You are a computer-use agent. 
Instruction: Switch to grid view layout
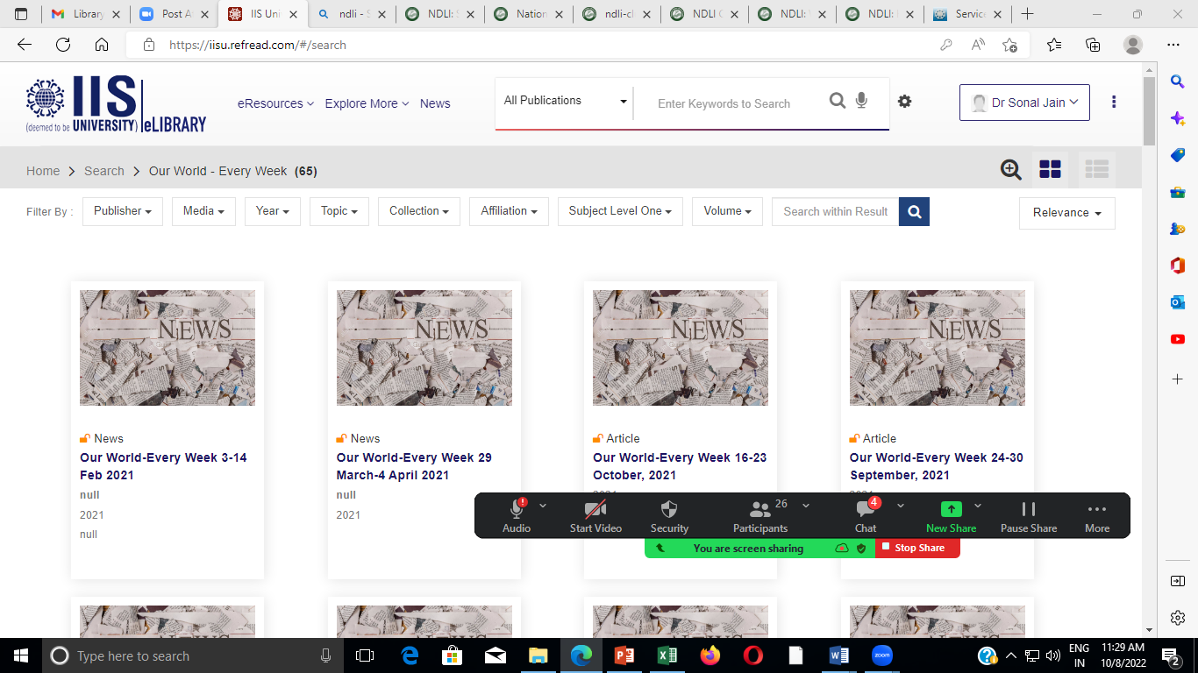[1050, 170]
